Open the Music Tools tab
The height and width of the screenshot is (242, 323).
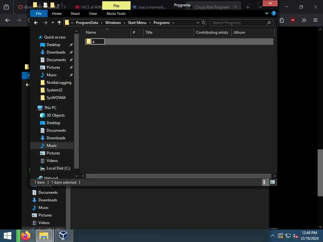[116, 14]
